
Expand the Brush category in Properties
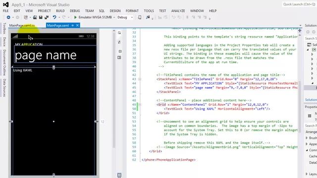(307, 138)
